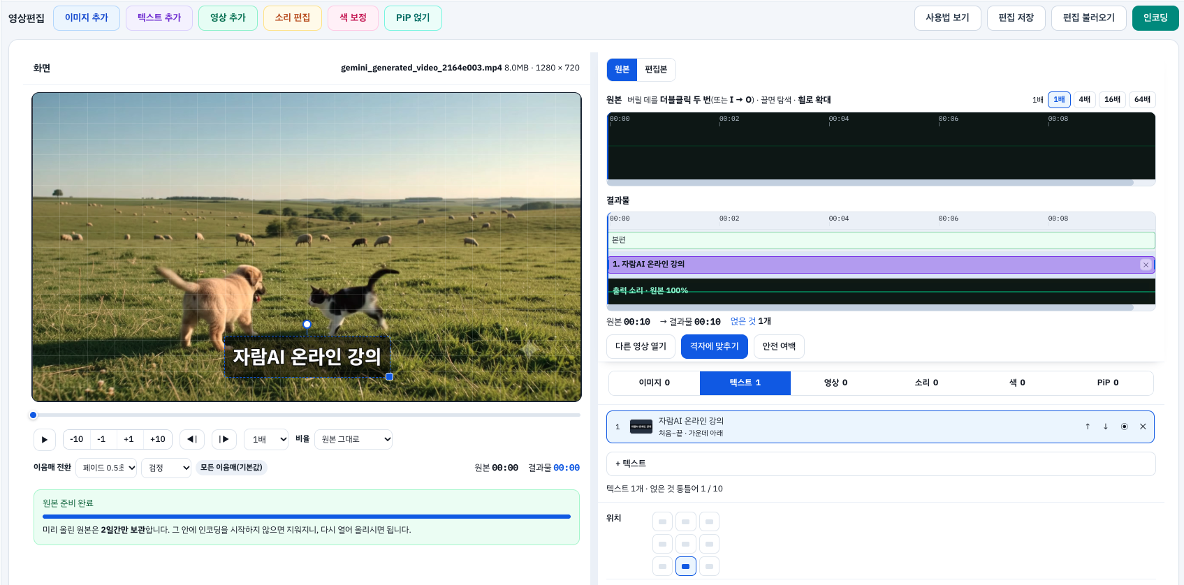Step to the next frame icon
This screenshot has width=1184, height=585.
click(x=224, y=439)
